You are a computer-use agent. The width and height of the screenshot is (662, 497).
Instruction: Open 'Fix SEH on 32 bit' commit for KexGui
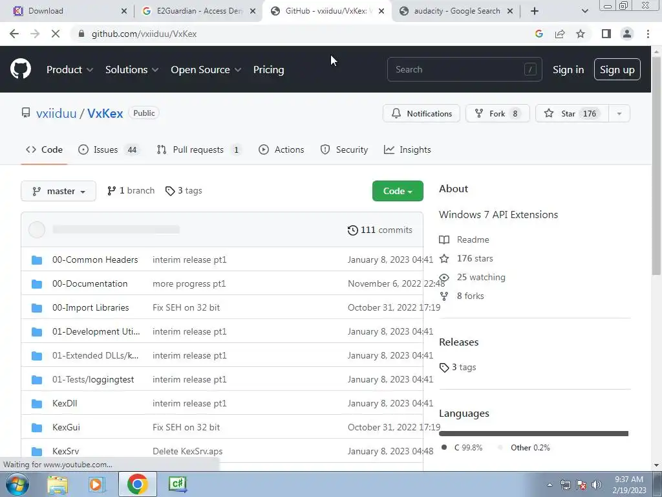tap(186, 427)
